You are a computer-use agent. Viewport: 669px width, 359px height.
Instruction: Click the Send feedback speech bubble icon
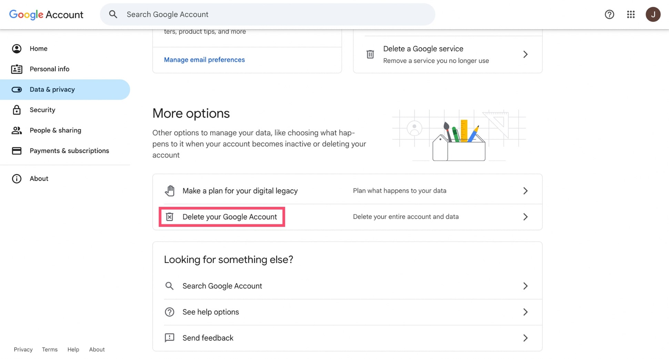170,338
